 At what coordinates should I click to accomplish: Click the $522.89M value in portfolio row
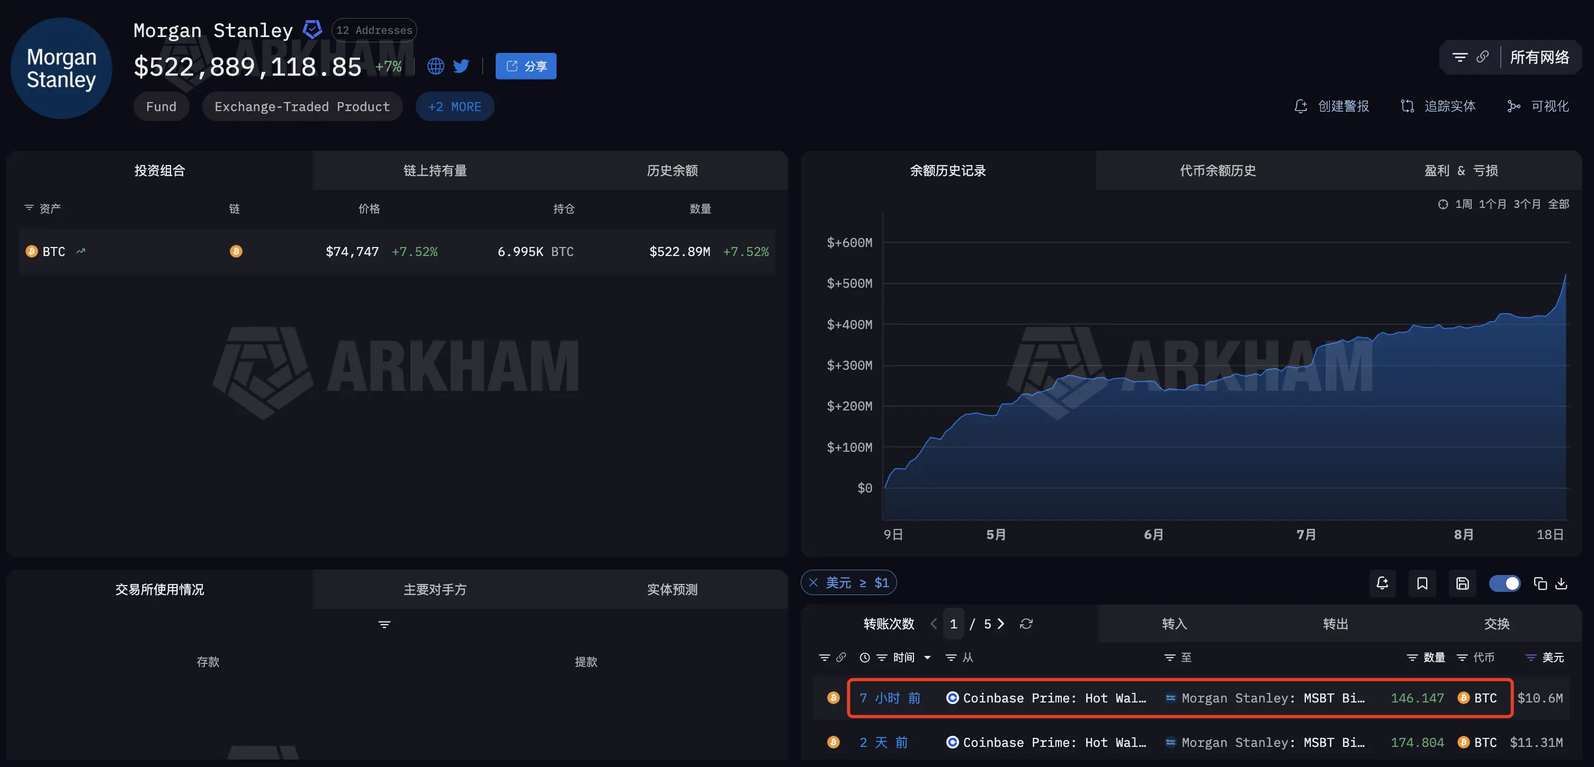[679, 252]
